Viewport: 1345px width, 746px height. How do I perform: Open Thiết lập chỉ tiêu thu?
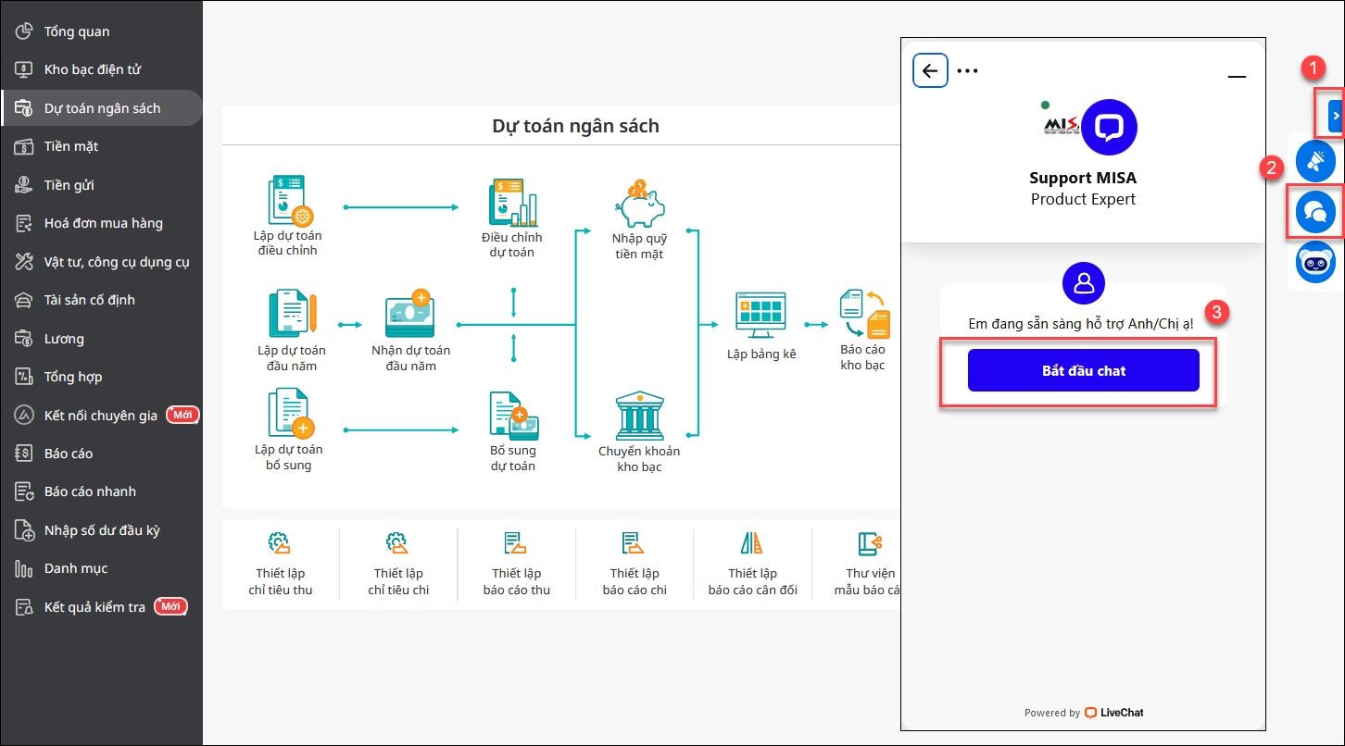tap(281, 565)
